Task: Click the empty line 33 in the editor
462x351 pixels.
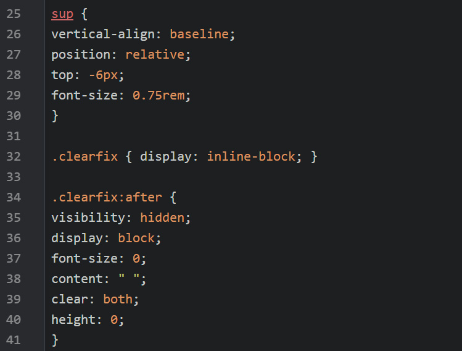Action: click(x=185, y=177)
